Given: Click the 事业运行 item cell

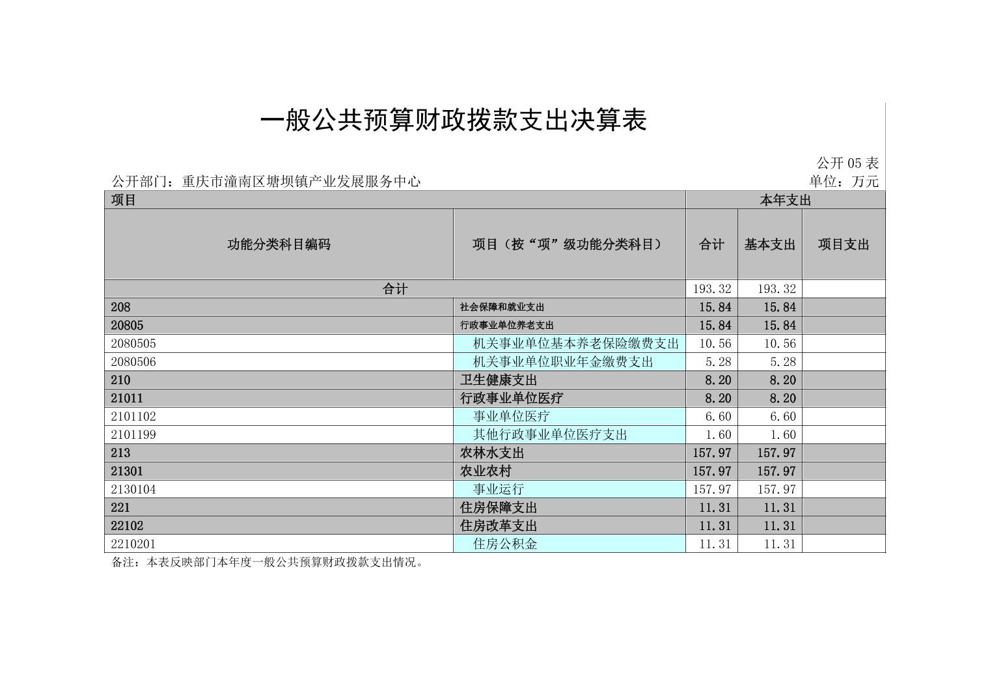Looking at the screenshot, I should [498, 490].
